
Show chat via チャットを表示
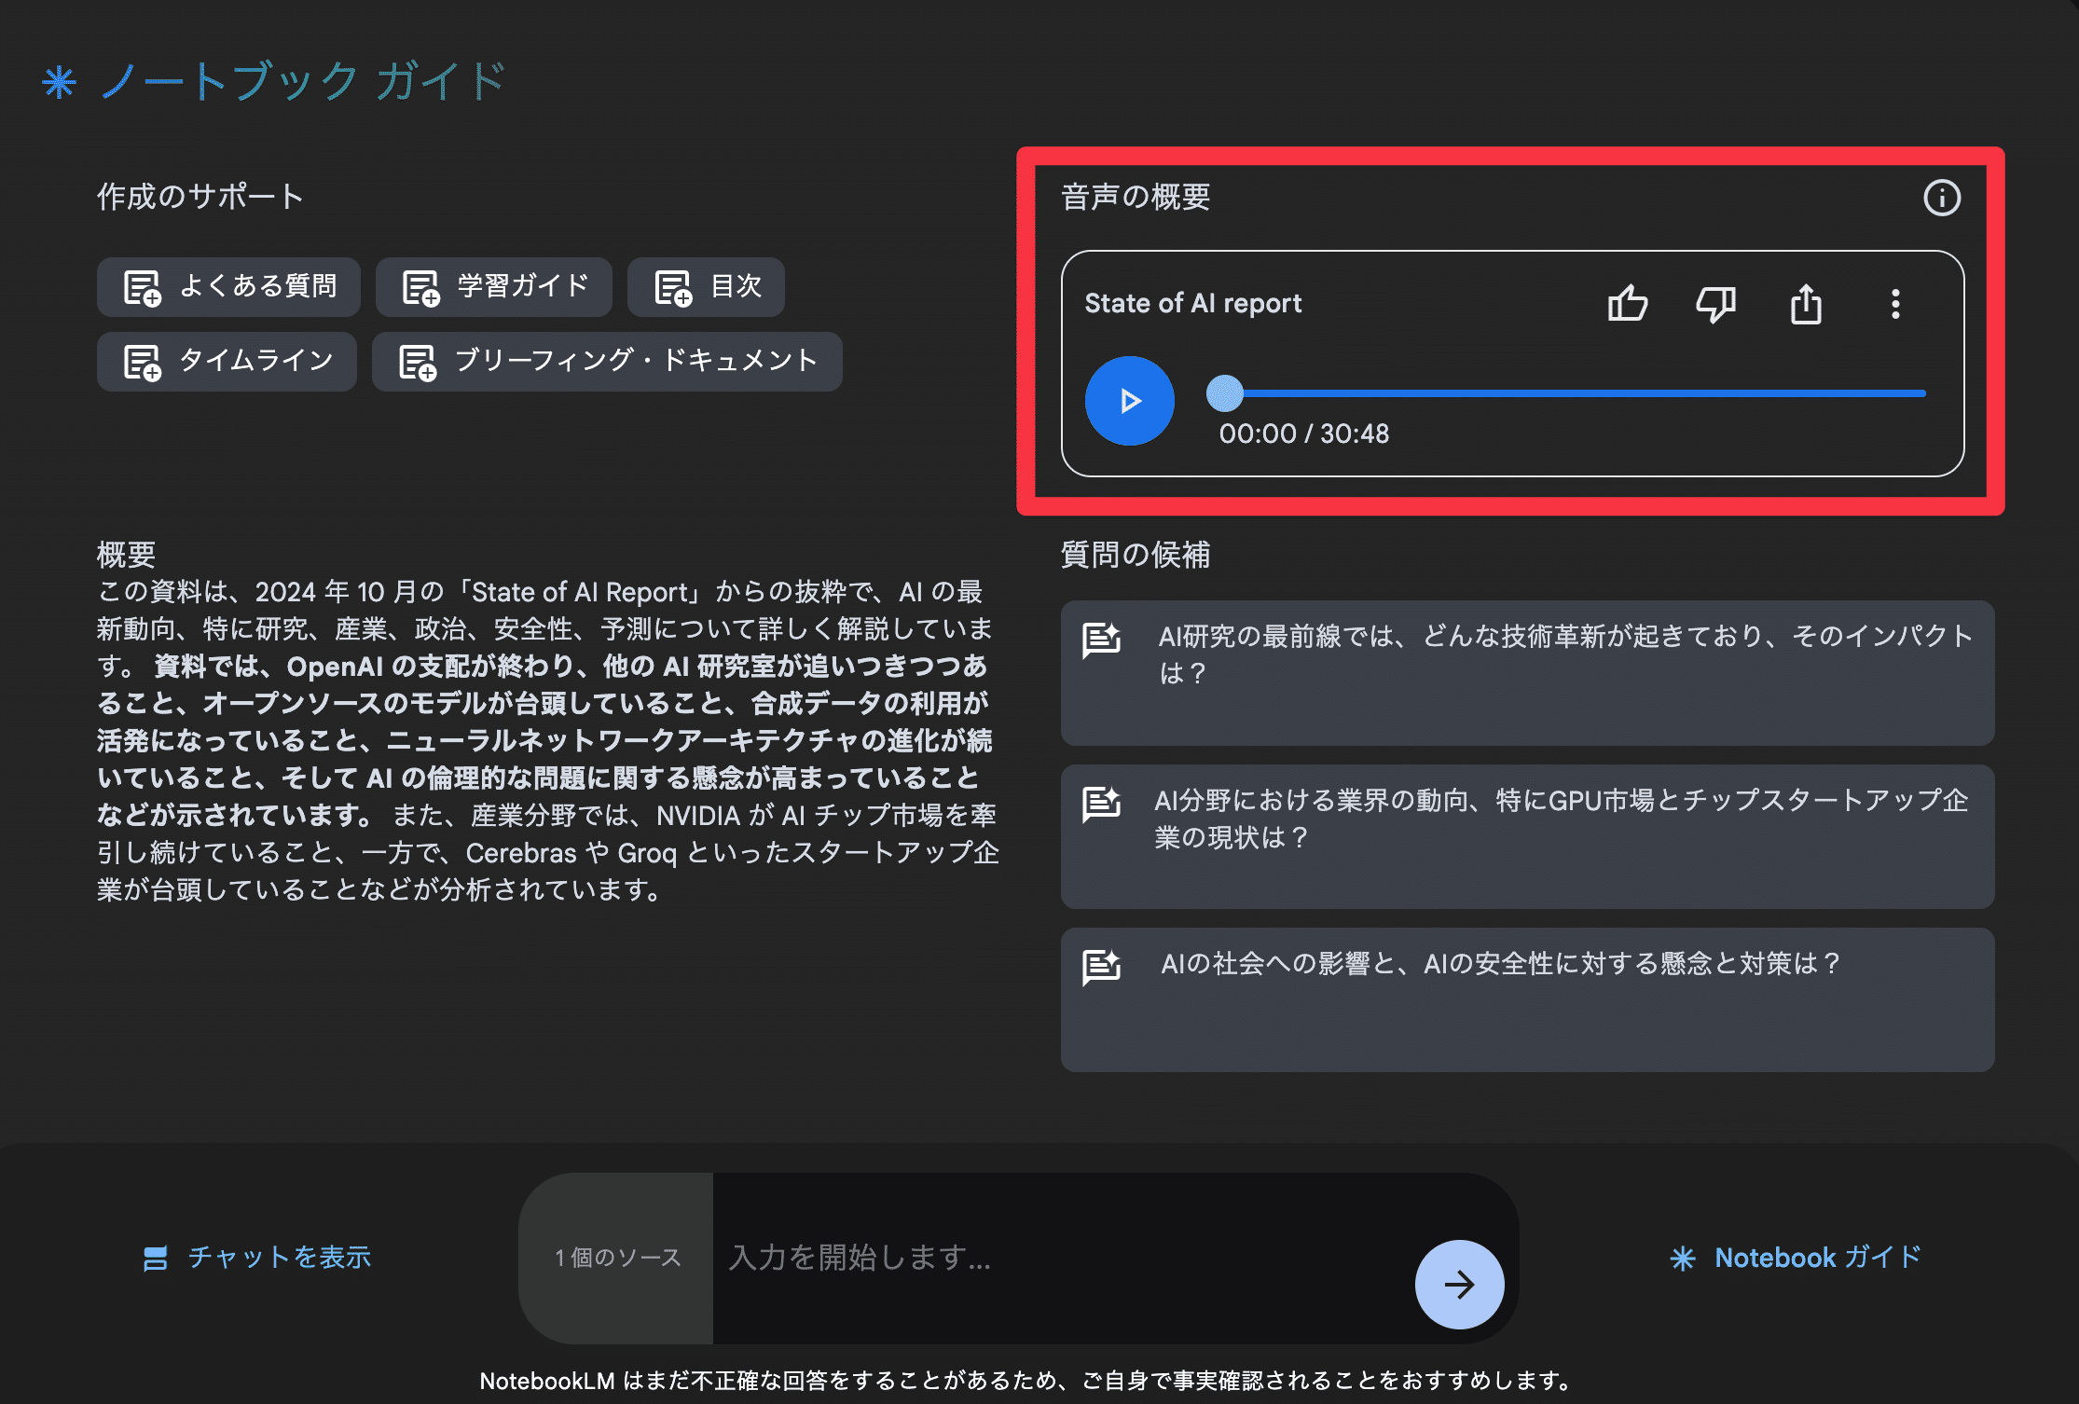[x=257, y=1258]
